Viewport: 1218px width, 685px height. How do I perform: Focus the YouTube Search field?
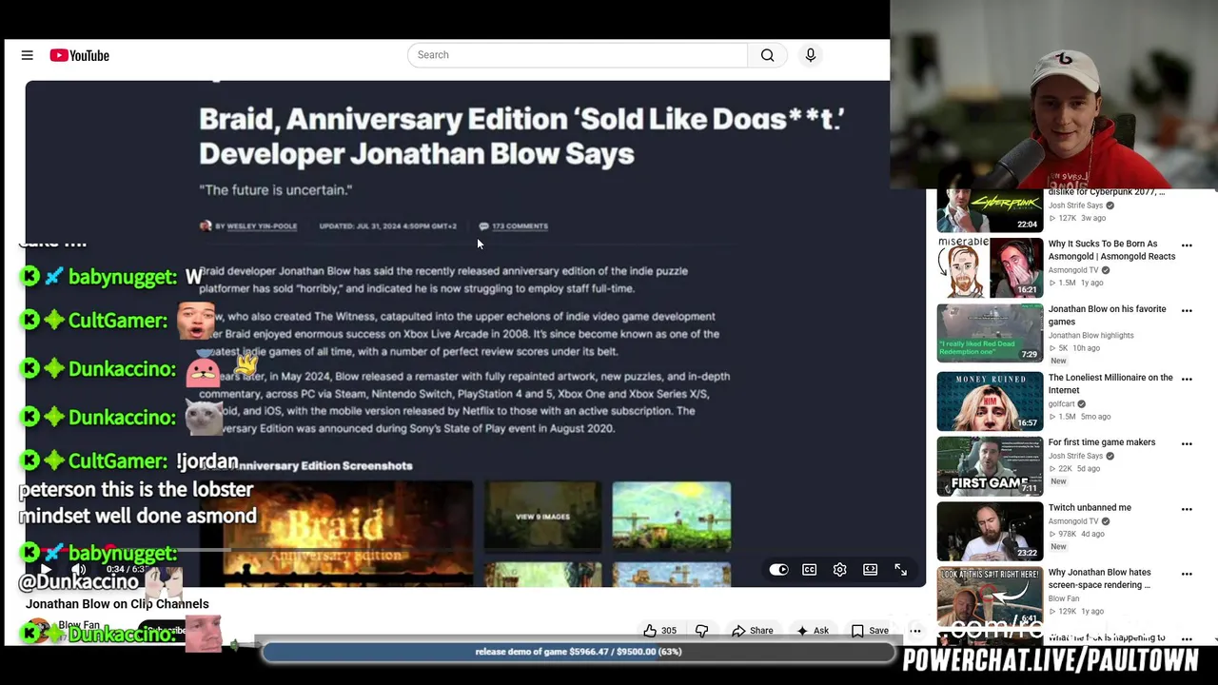578,55
